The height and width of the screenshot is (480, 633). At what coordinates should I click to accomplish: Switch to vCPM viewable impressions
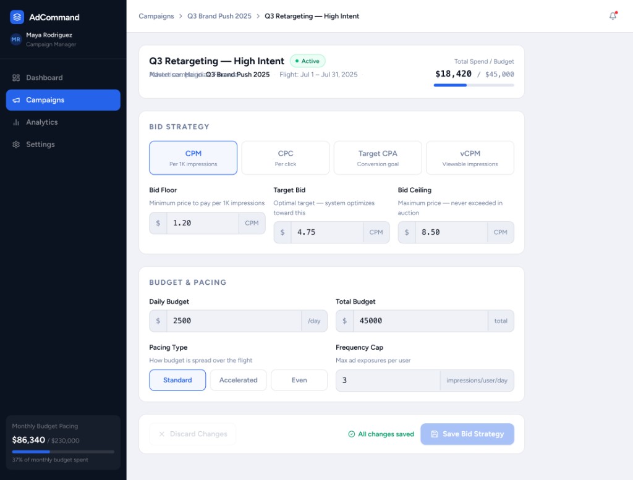470,158
